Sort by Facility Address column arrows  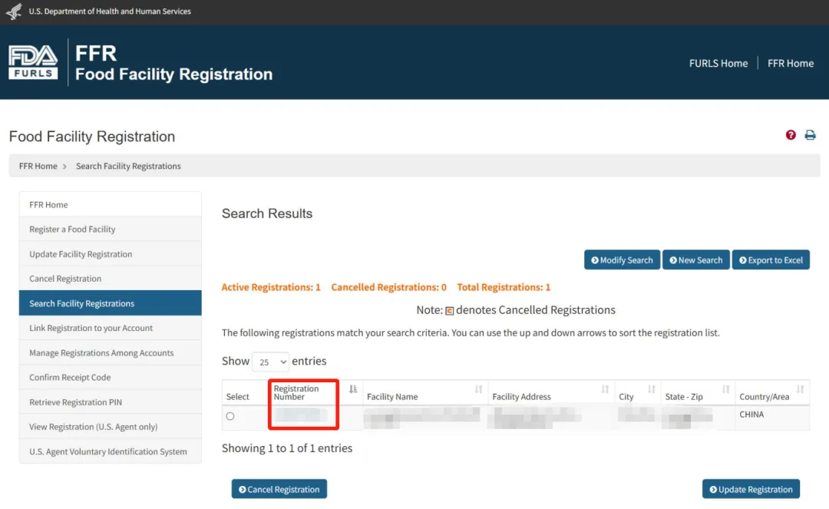(x=605, y=389)
